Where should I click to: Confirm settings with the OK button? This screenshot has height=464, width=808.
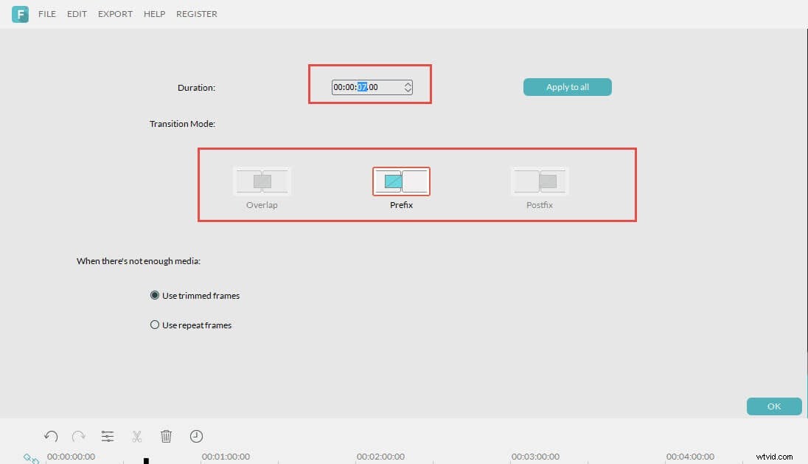point(773,406)
